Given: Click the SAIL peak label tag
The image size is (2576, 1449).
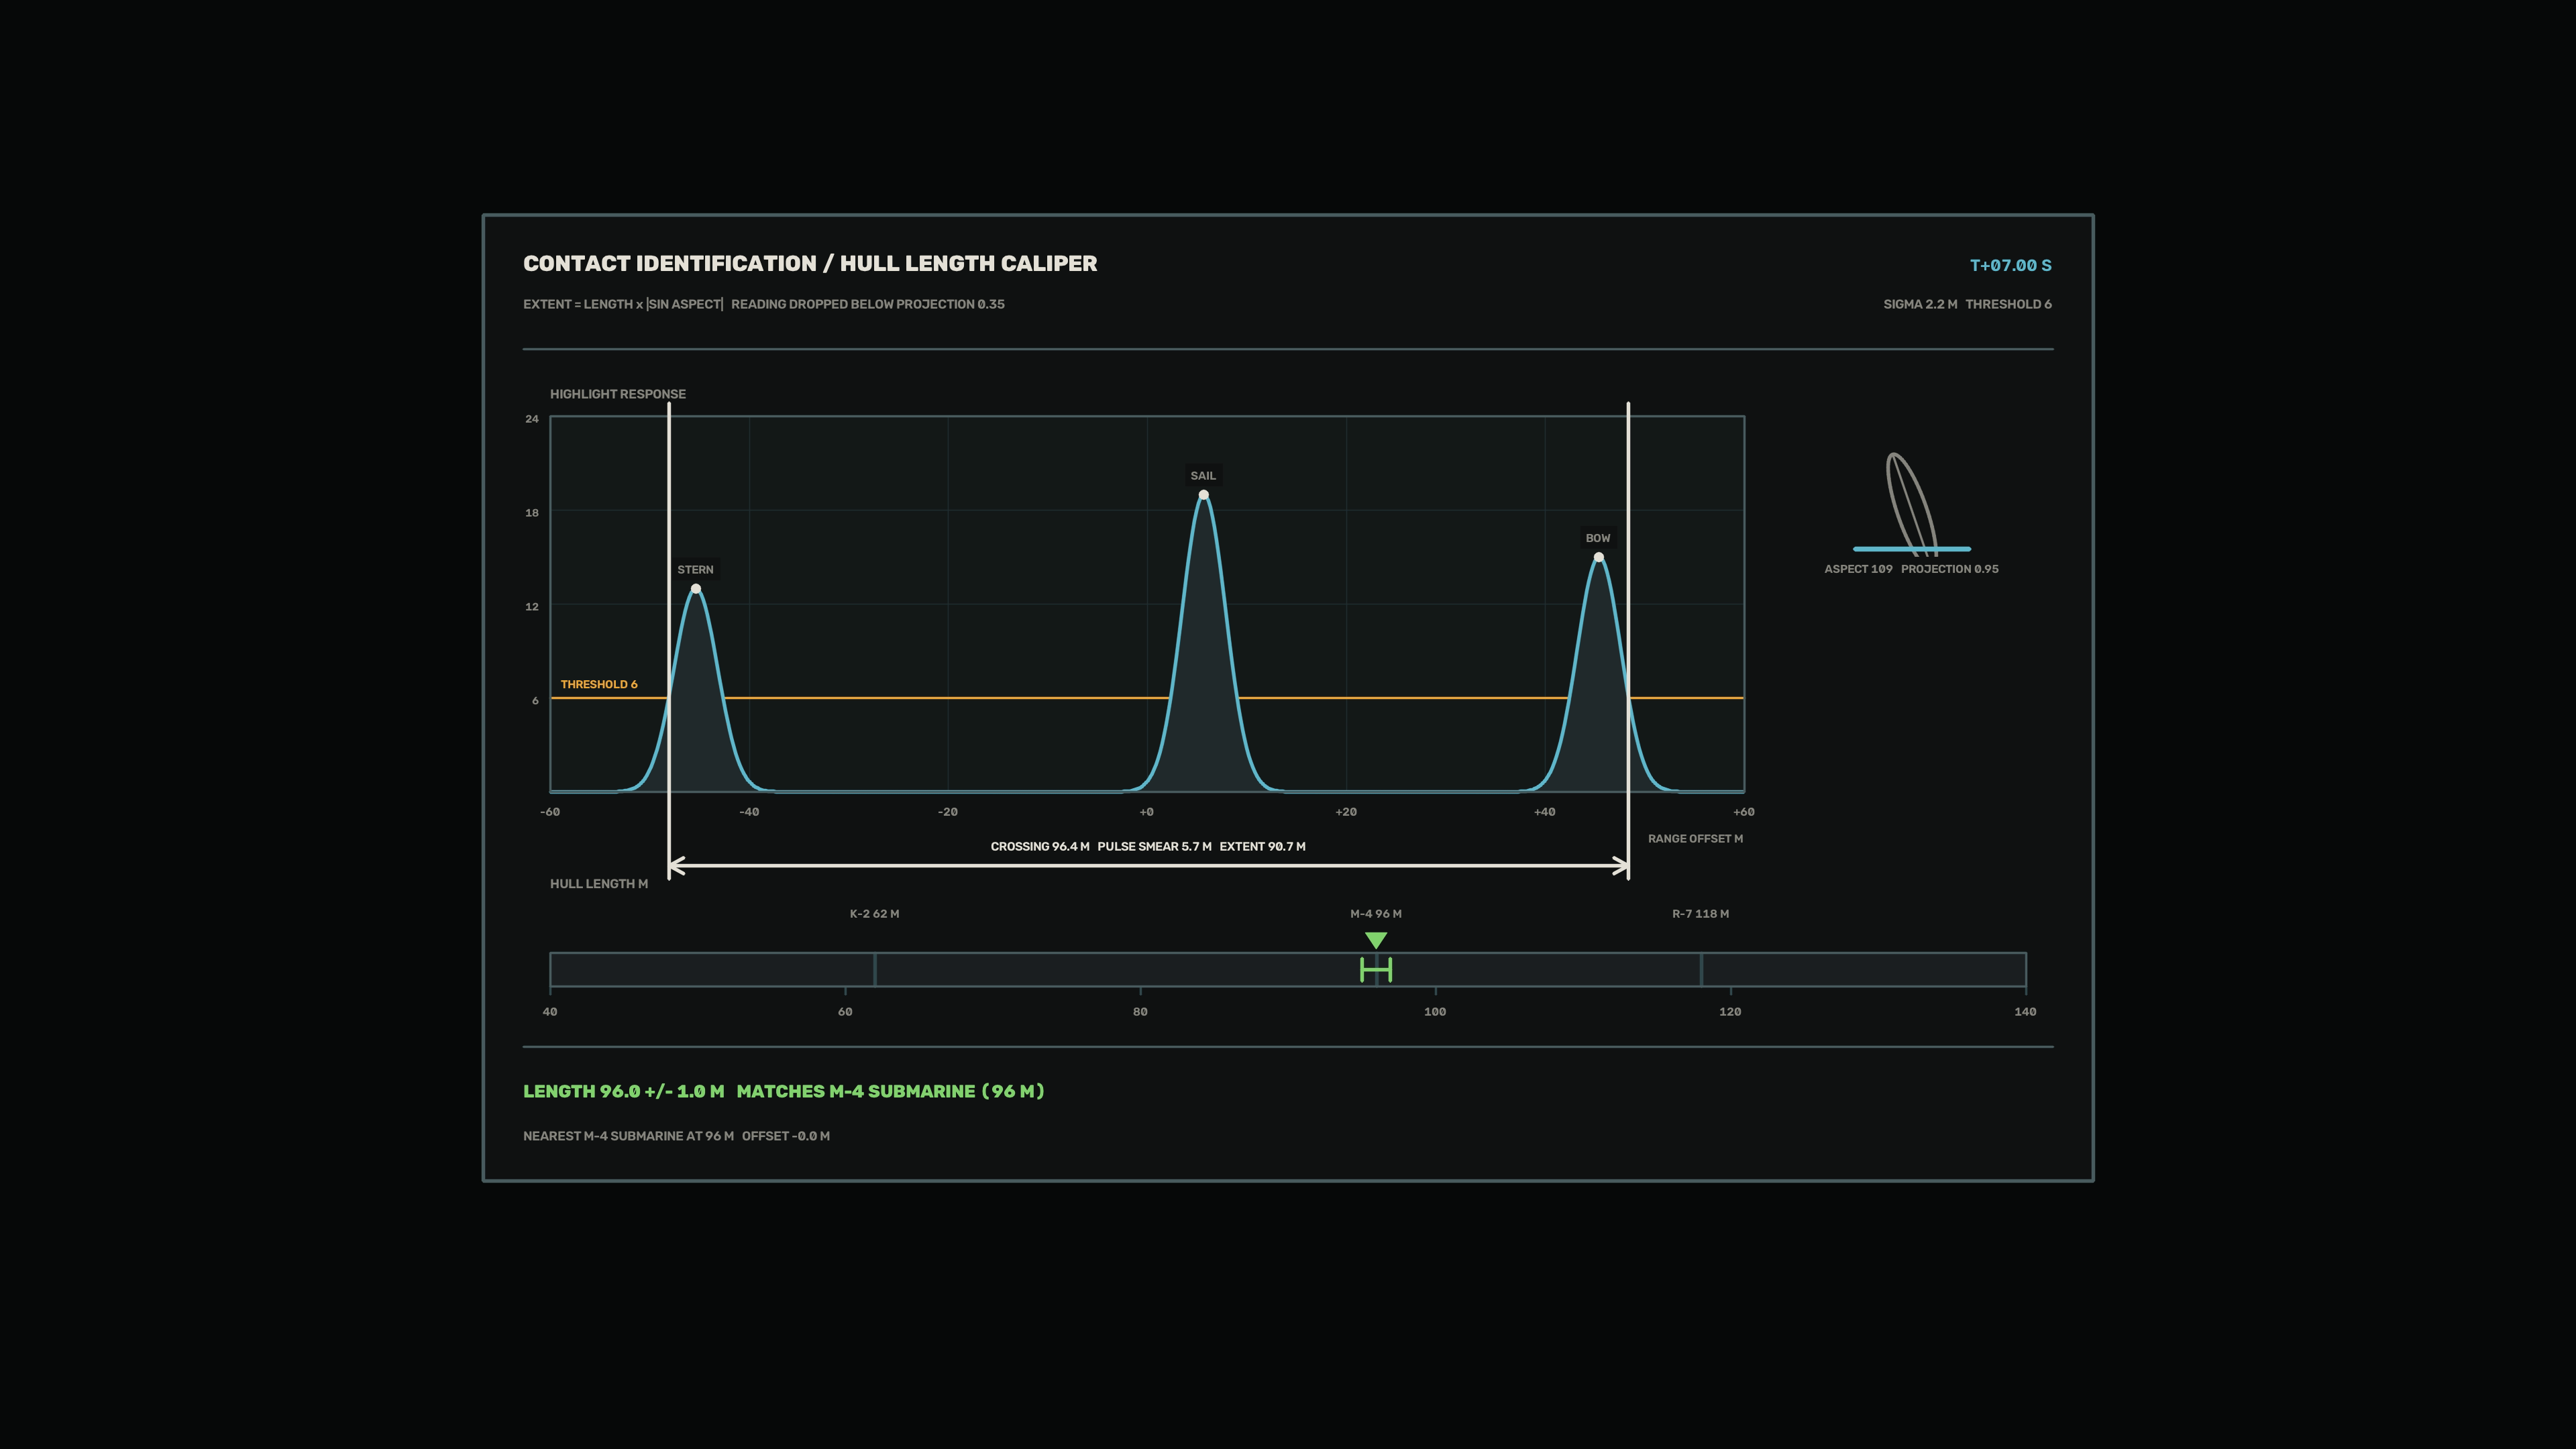Looking at the screenshot, I should [x=1203, y=476].
